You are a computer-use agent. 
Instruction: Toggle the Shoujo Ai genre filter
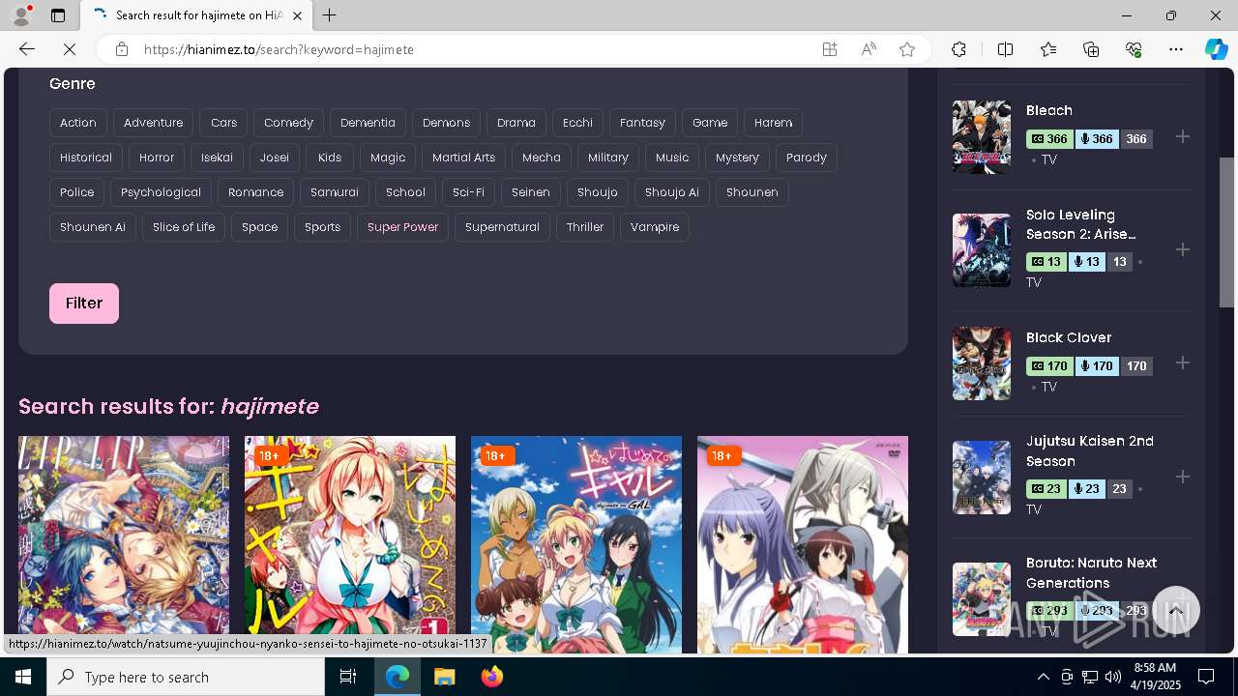point(672,192)
